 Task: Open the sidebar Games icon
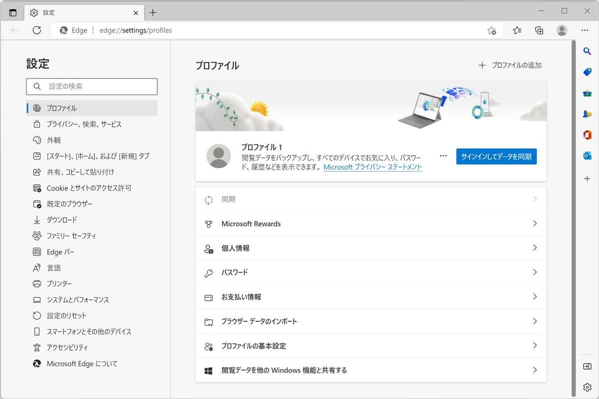click(587, 114)
